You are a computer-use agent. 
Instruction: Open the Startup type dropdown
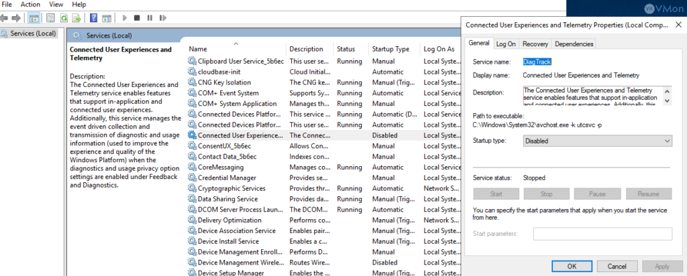pos(597,141)
